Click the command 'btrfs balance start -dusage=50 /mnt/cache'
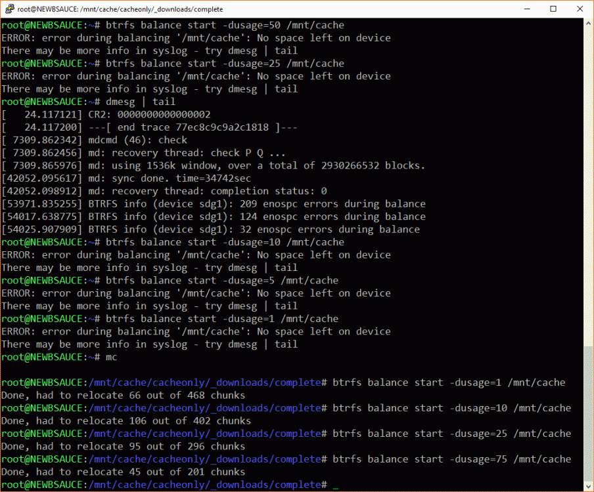This screenshot has width=594, height=492. [x=225, y=26]
